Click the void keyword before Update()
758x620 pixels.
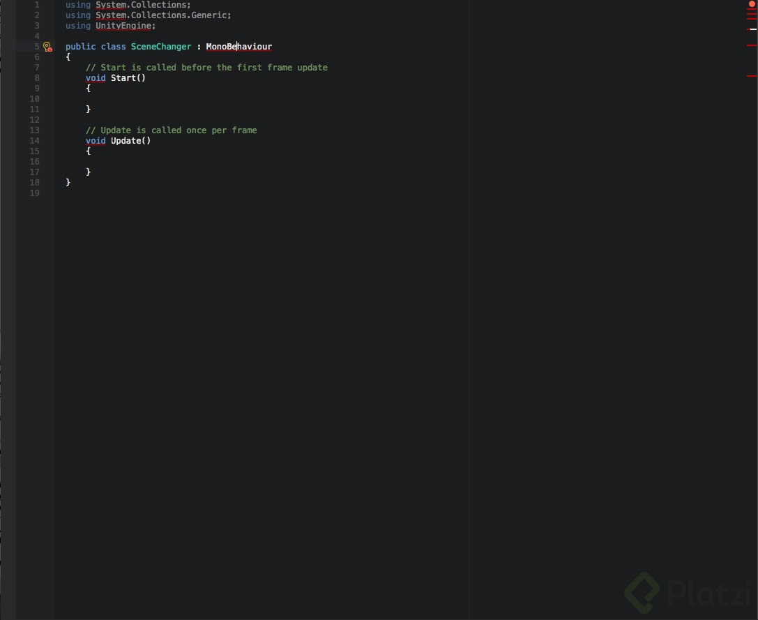point(96,141)
